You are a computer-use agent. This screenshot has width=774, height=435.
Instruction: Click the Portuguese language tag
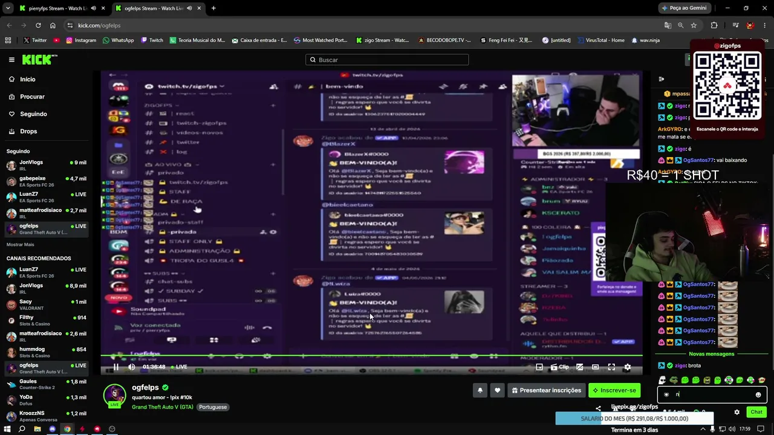[213, 407]
